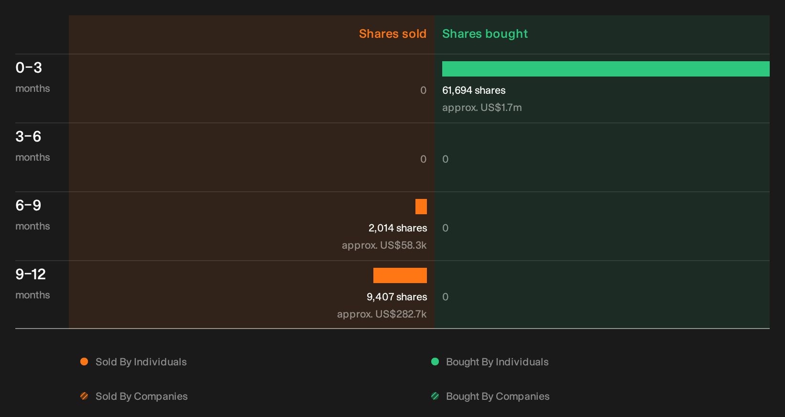Click the striped Bought By Companies legend icon
Screen dimensions: 785x417
435,396
